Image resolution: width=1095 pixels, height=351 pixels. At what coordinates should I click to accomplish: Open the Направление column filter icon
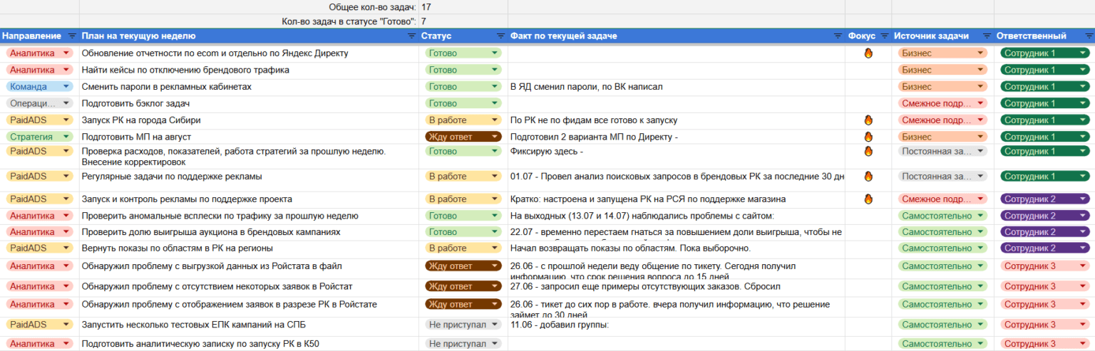[x=72, y=36]
